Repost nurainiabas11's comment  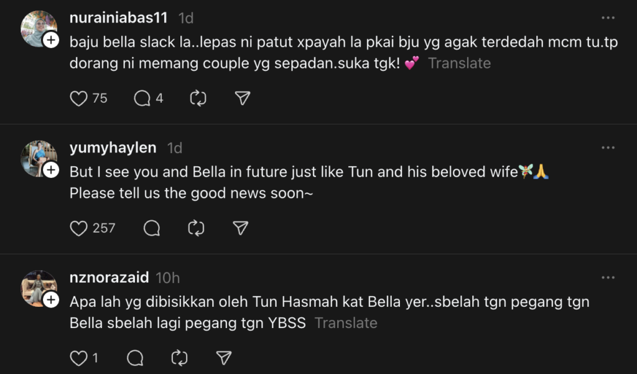click(198, 98)
